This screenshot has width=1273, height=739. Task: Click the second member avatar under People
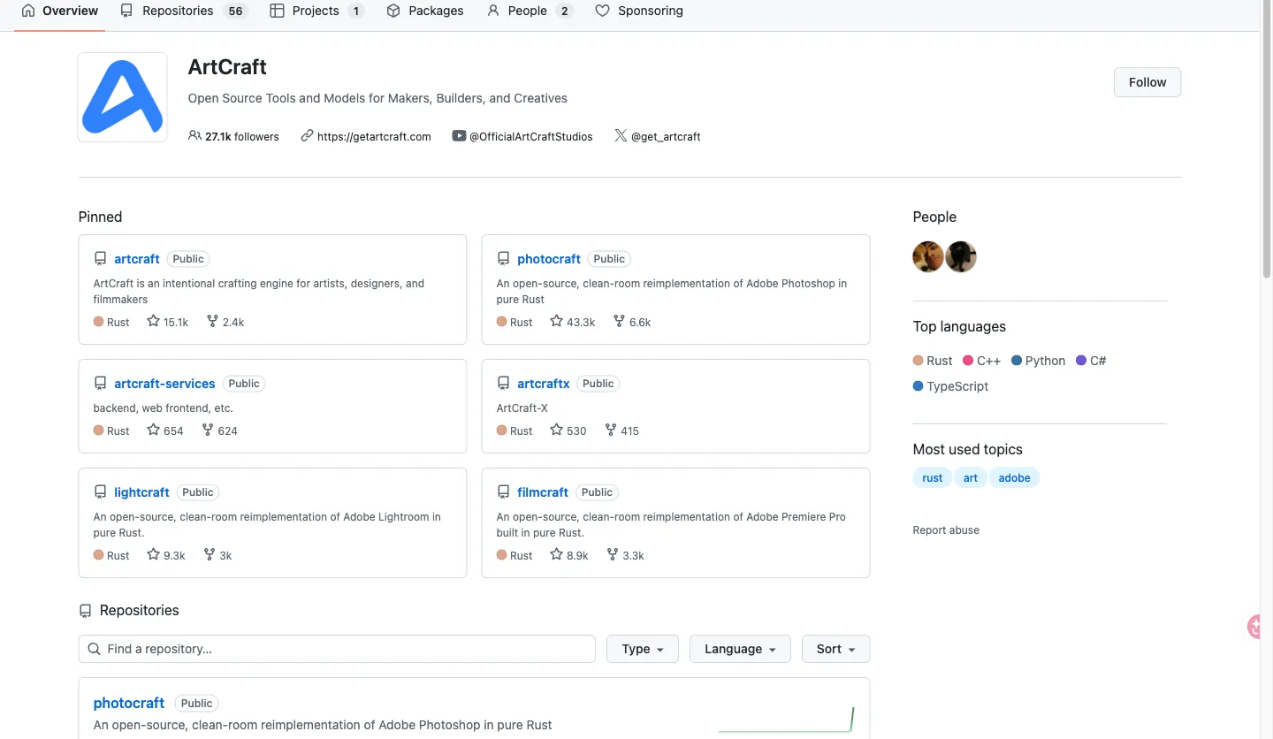[961, 257]
